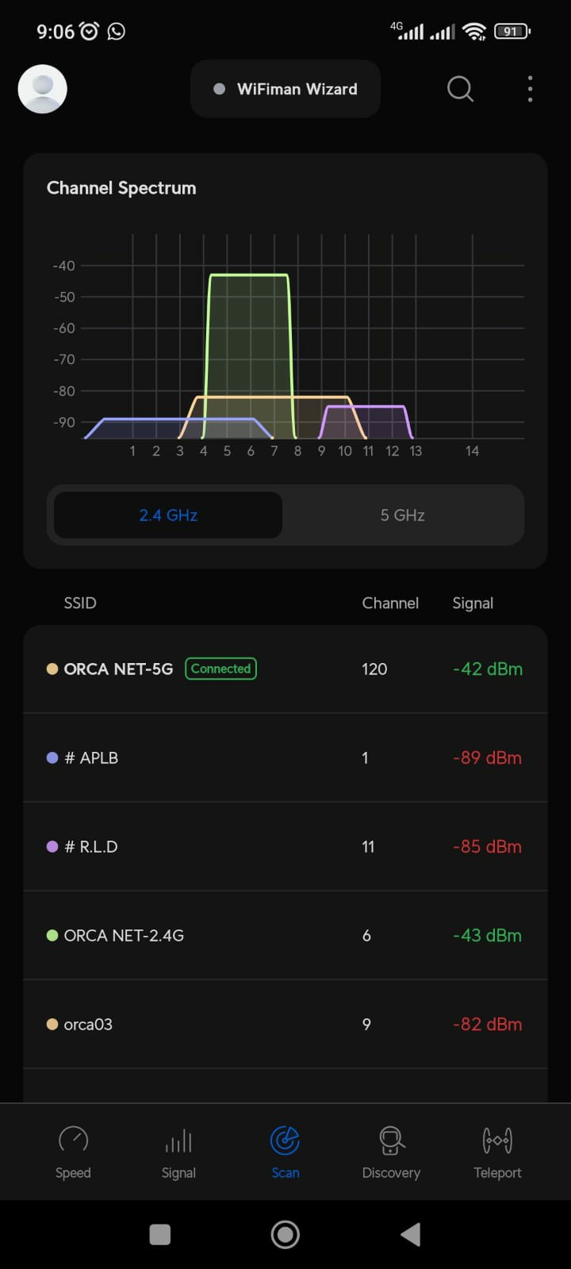The image size is (571, 1269).
Task: Open the ORCA NET-5G network entry
Action: (118, 669)
